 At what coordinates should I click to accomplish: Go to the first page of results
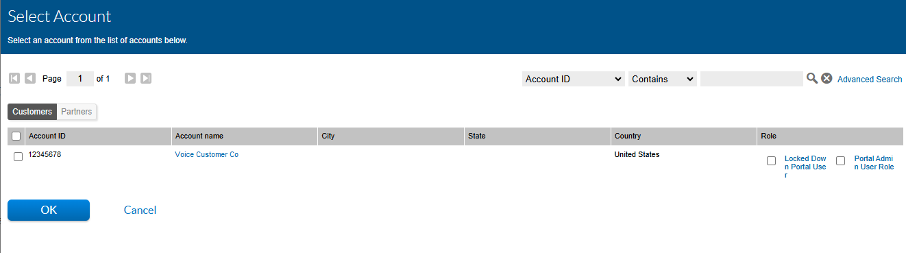tap(14, 79)
